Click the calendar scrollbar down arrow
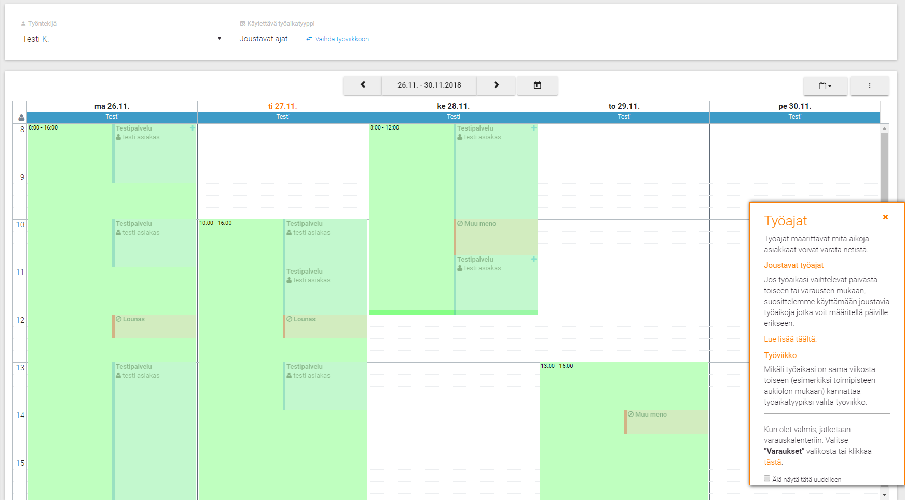Viewport: 905px width, 500px height. pos(885,495)
